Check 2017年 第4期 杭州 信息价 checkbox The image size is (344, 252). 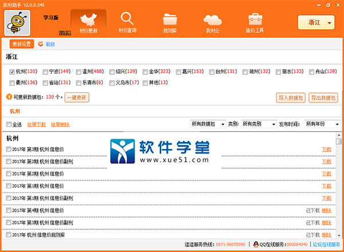pos(9,210)
